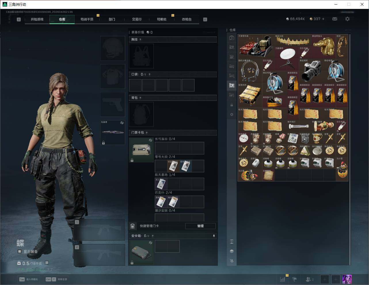Click the flag icon in bottom bar
The height and width of the screenshot is (285, 369).
[294, 279]
